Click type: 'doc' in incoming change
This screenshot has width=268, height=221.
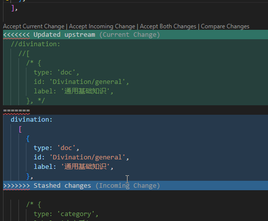56,148
